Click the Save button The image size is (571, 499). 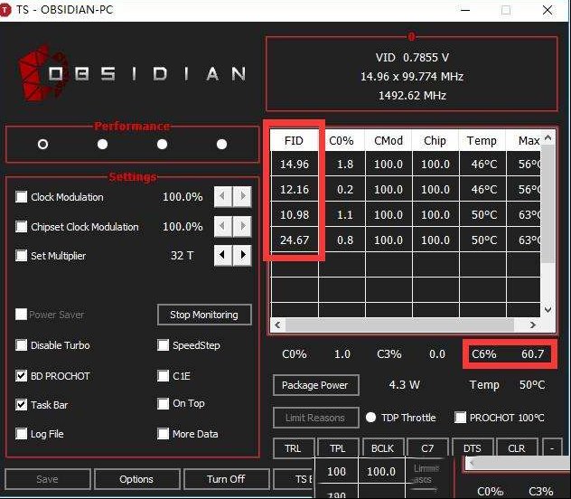click(x=47, y=479)
